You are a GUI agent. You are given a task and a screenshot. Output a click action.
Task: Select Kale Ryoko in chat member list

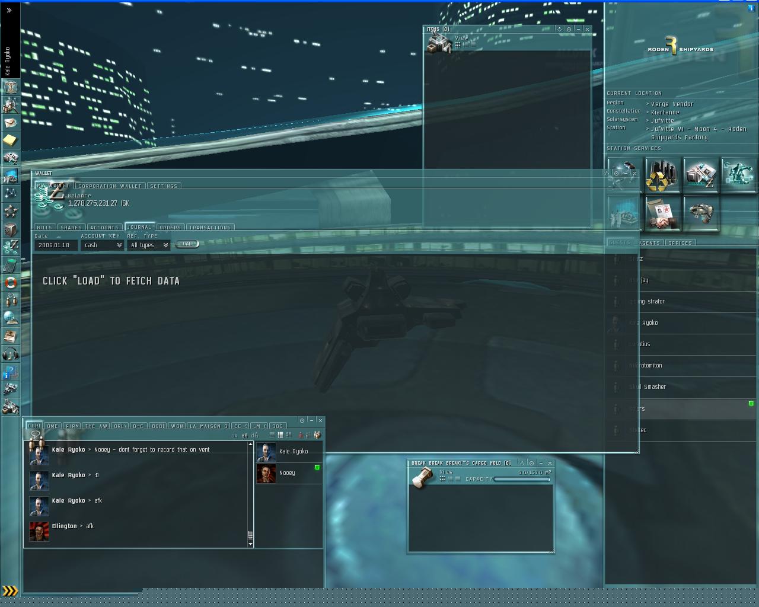tap(289, 452)
